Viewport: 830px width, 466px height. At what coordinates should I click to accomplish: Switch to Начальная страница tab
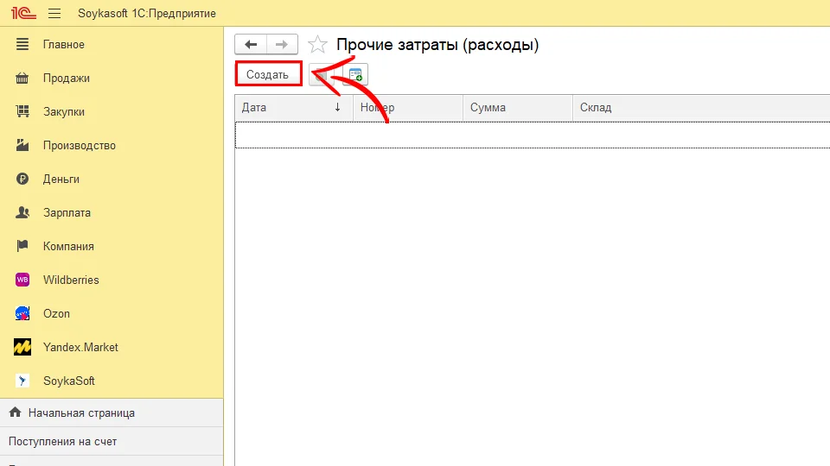click(x=81, y=412)
